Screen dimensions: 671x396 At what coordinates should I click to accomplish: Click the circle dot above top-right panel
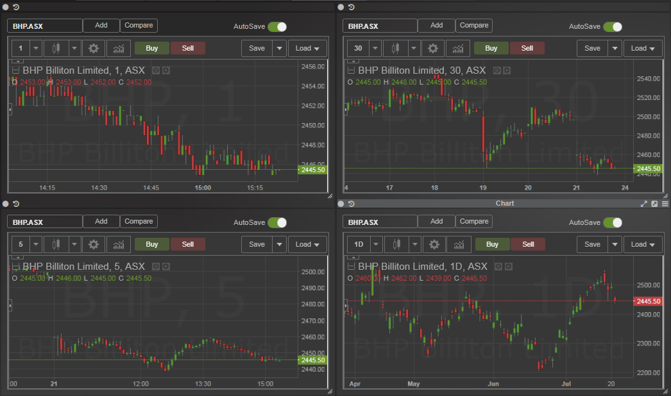point(341,7)
